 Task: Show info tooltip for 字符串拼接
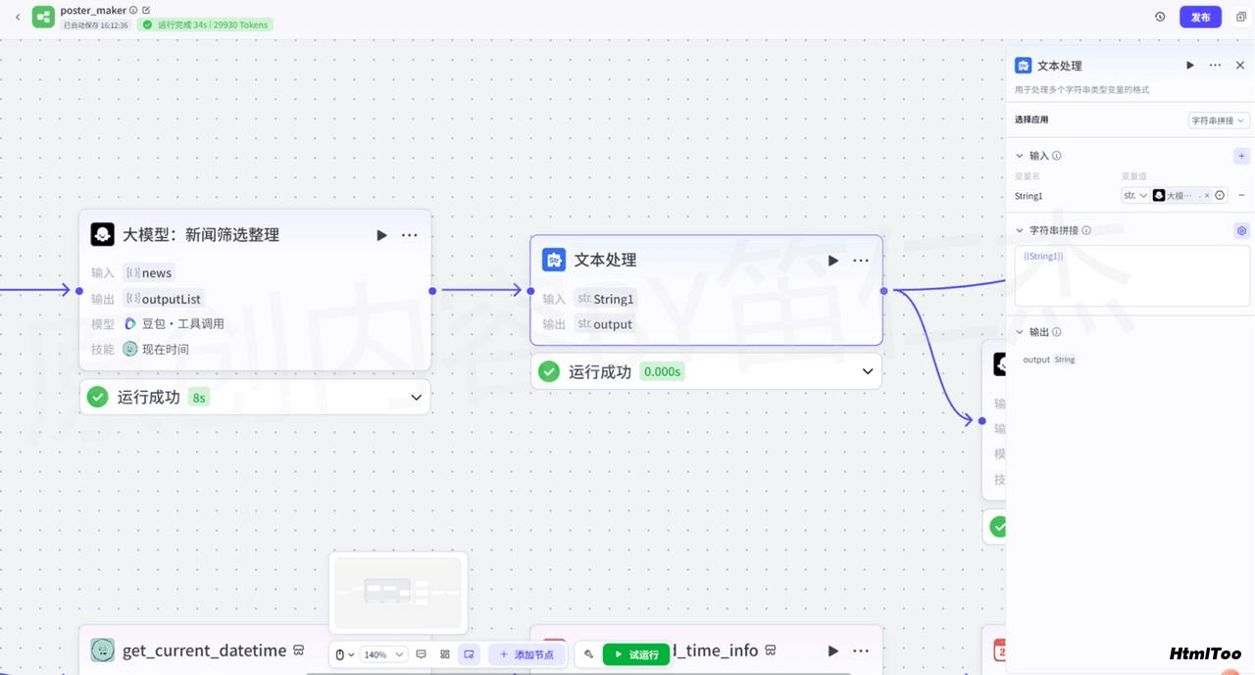1086,230
